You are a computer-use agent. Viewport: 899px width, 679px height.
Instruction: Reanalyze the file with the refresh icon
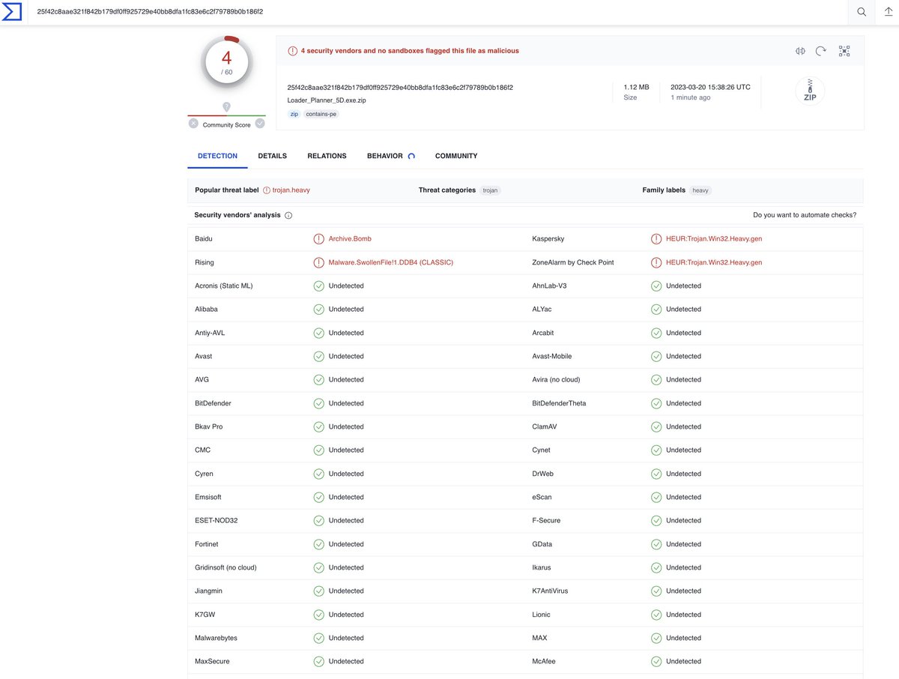[820, 51]
